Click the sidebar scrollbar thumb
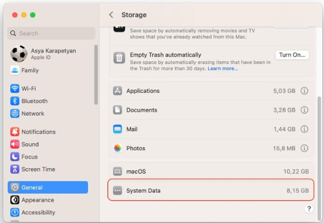Image resolution: width=324 pixels, height=223 pixels. (x=96, y=74)
